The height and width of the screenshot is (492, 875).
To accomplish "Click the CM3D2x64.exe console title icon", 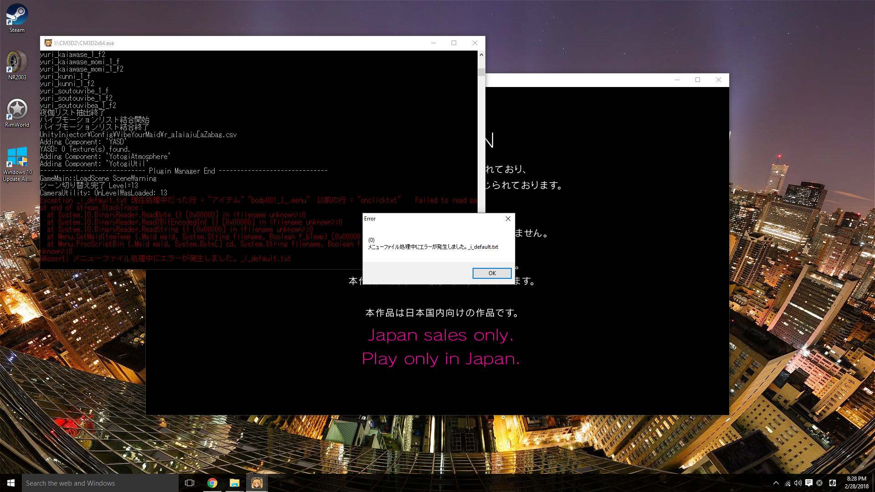I will tap(48, 43).
